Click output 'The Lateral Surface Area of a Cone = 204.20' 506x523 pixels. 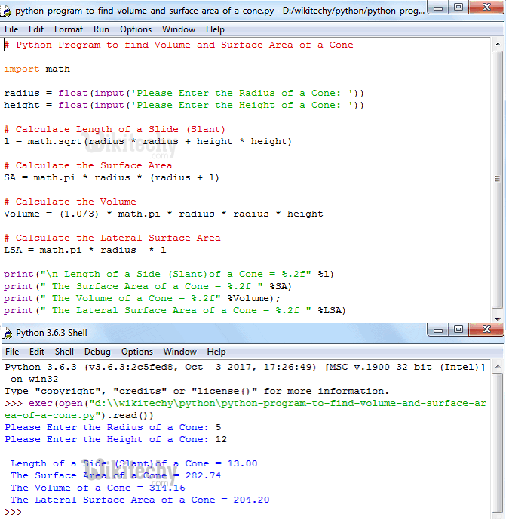140,500
